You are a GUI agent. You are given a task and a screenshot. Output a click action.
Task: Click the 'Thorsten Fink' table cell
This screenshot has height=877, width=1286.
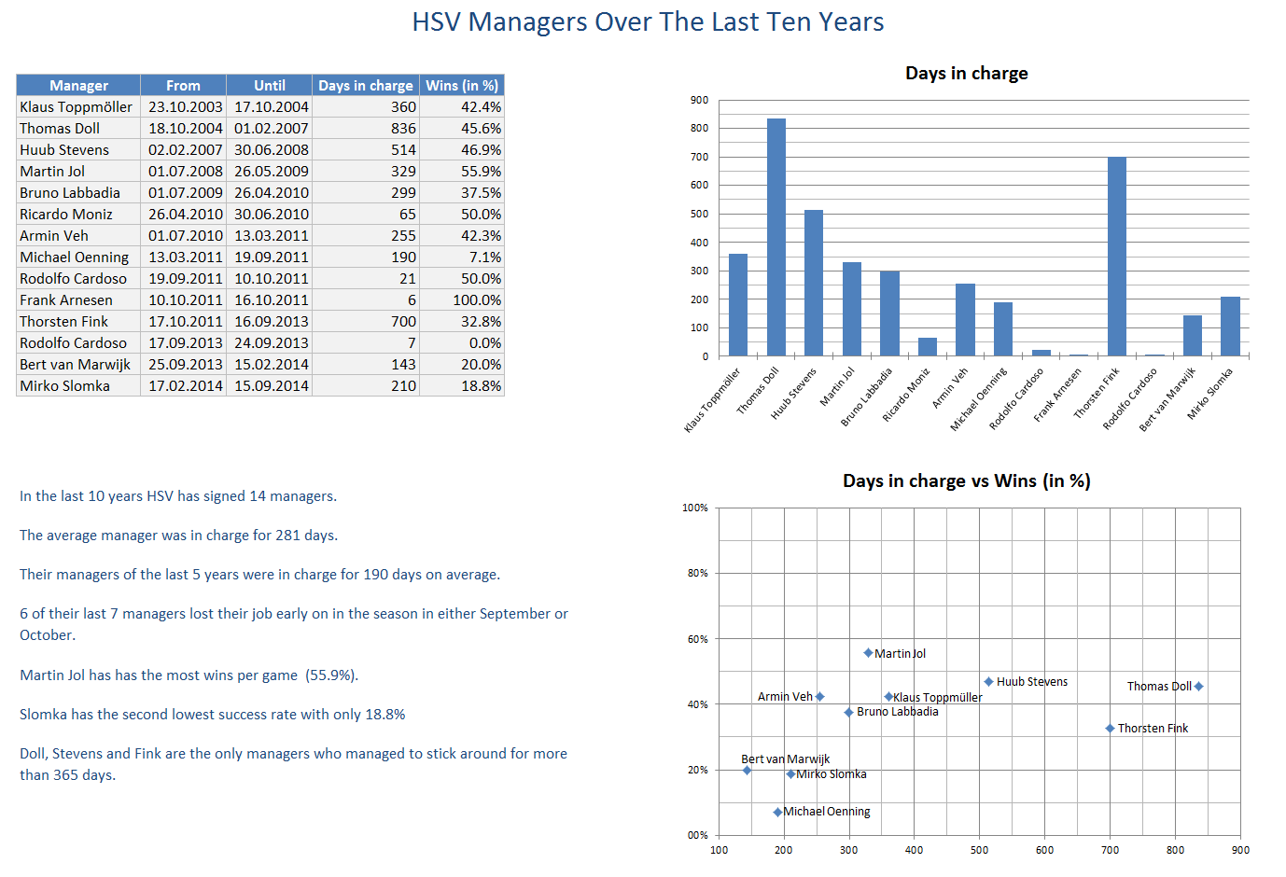78,321
